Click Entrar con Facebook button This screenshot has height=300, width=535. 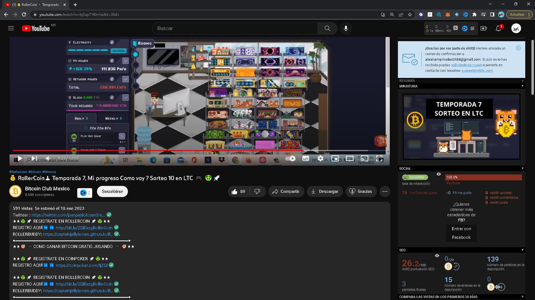click(461, 233)
